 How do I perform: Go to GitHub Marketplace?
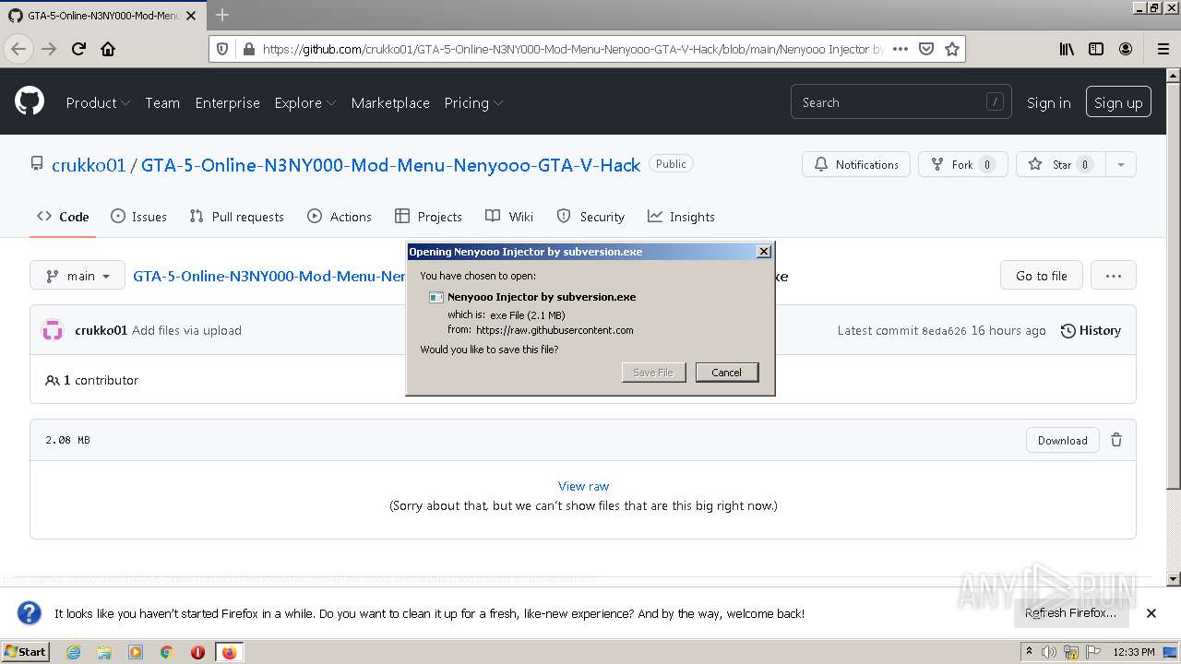tap(390, 102)
